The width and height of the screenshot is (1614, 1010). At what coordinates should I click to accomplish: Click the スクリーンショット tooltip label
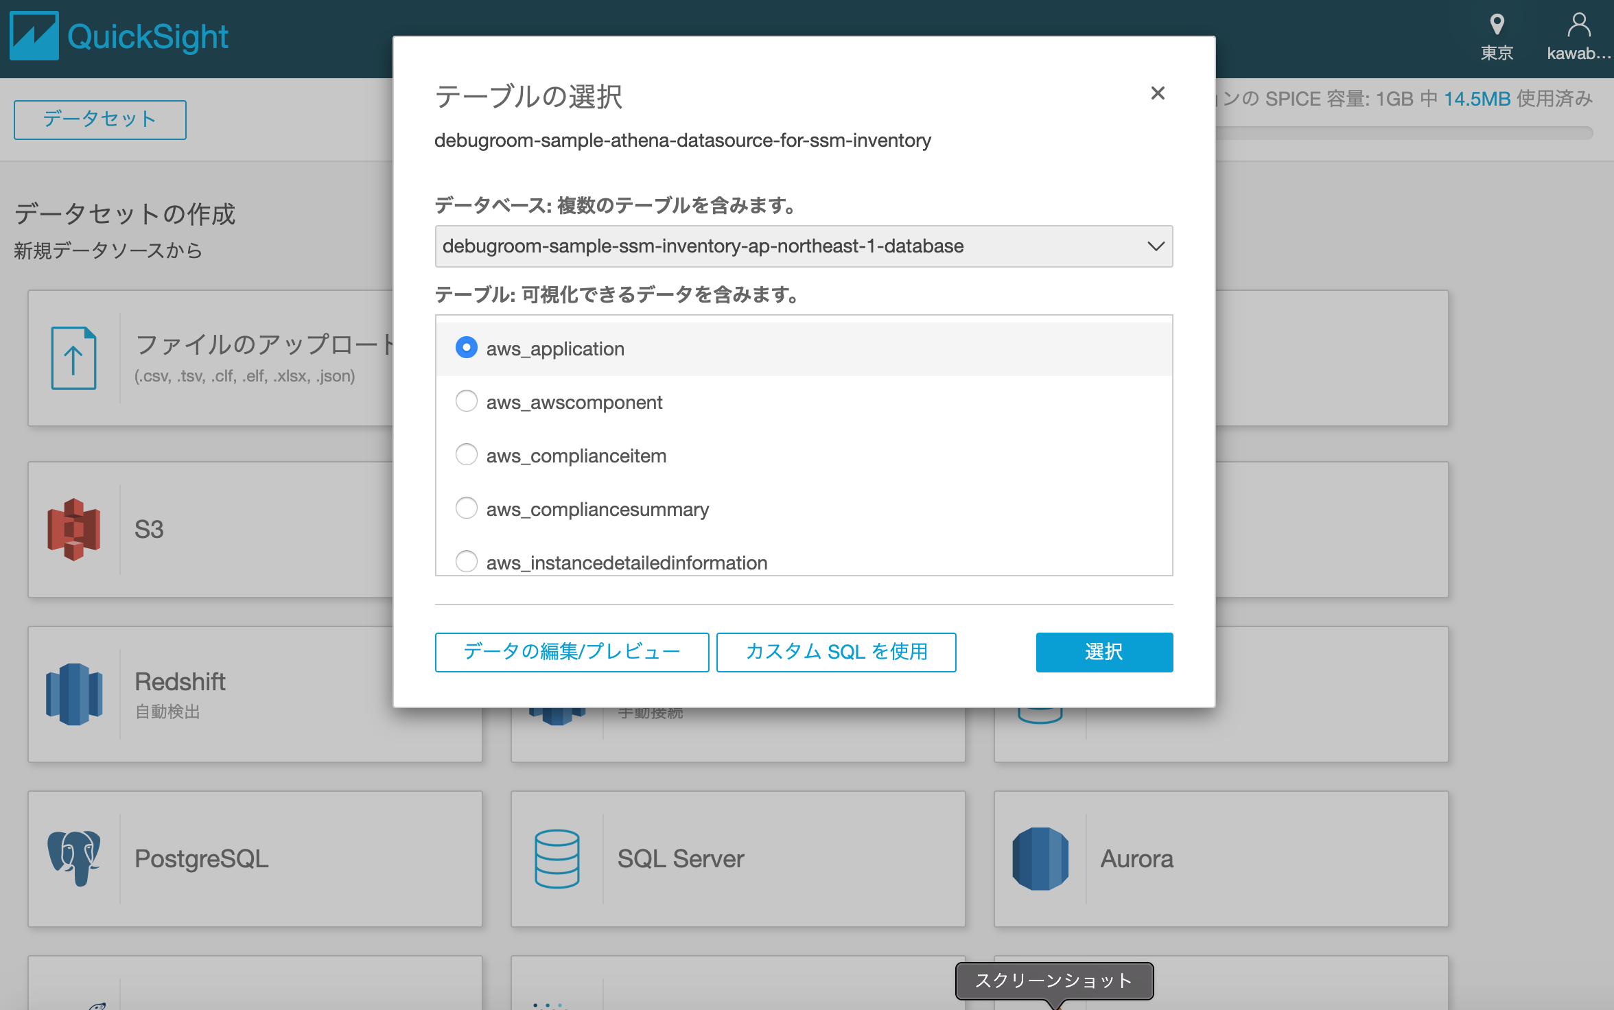tap(1054, 981)
